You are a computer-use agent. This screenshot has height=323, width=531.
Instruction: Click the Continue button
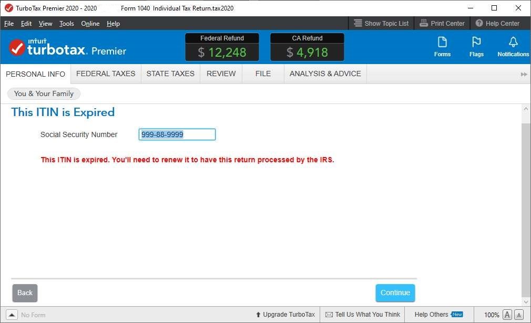pyautogui.click(x=395, y=293)
